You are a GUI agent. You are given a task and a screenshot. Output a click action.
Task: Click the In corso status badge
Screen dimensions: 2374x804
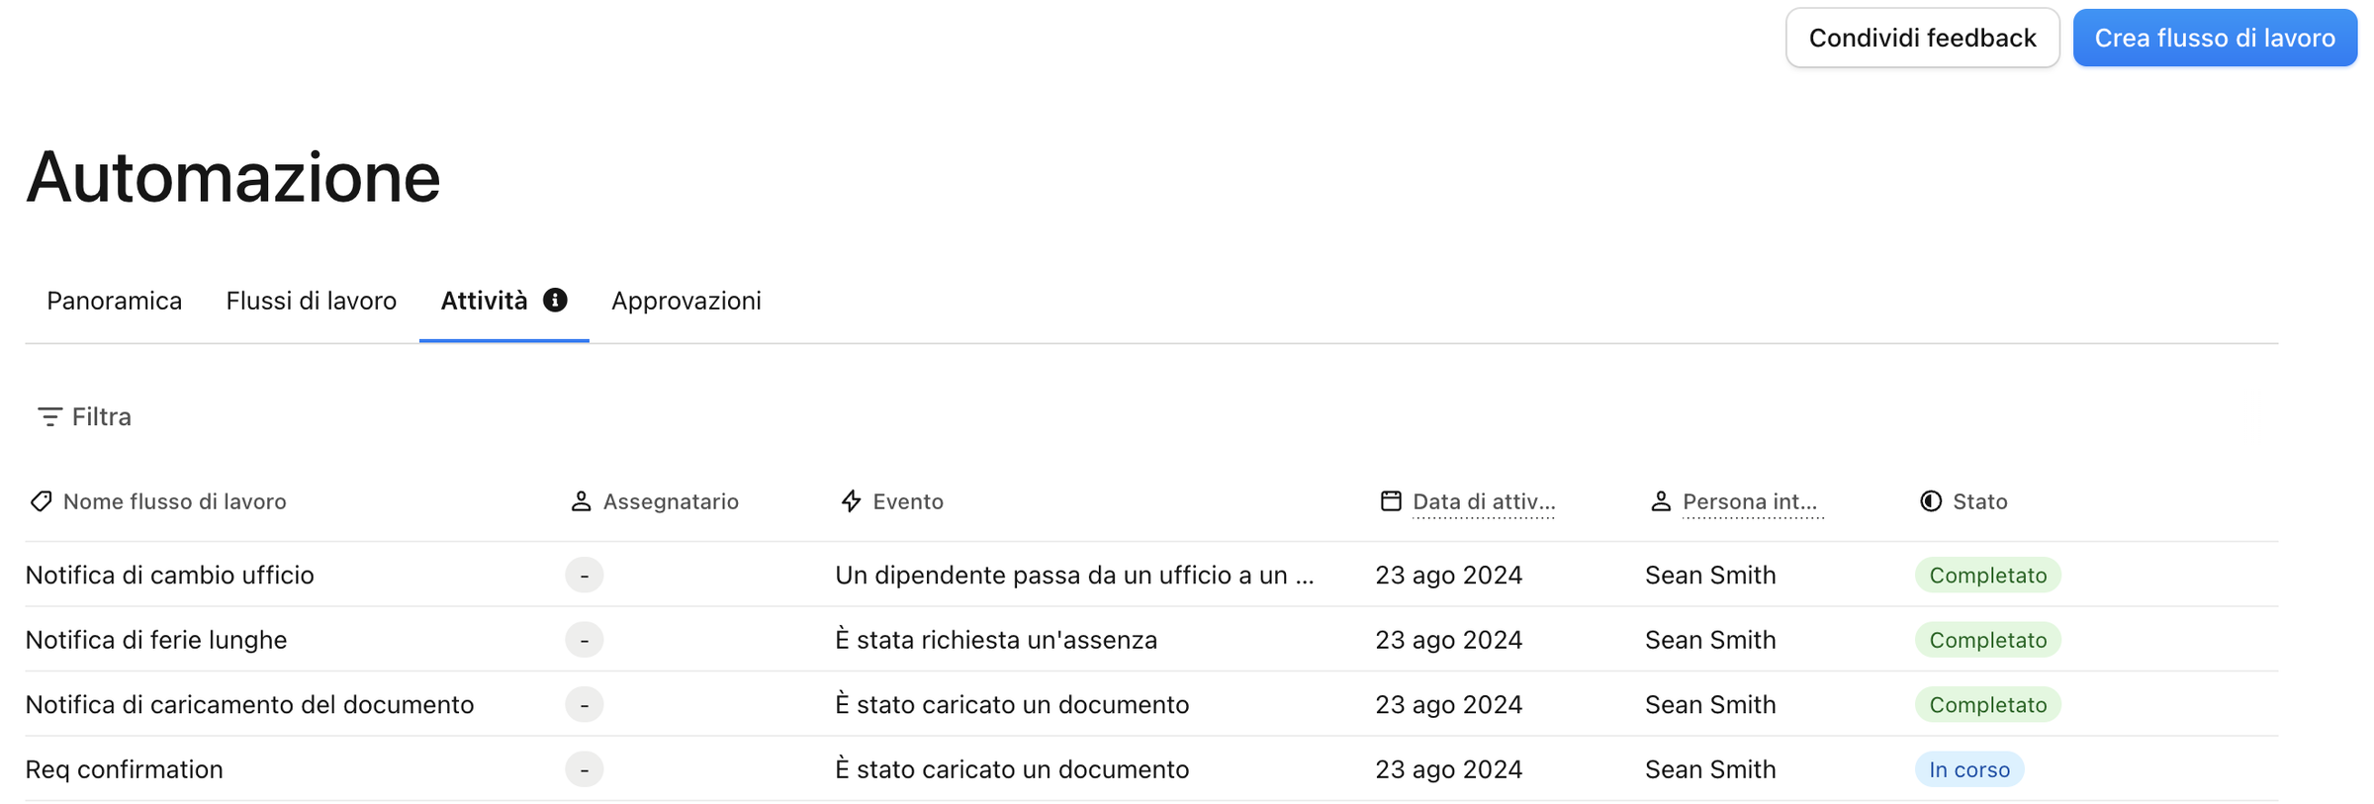(1969, 769)
